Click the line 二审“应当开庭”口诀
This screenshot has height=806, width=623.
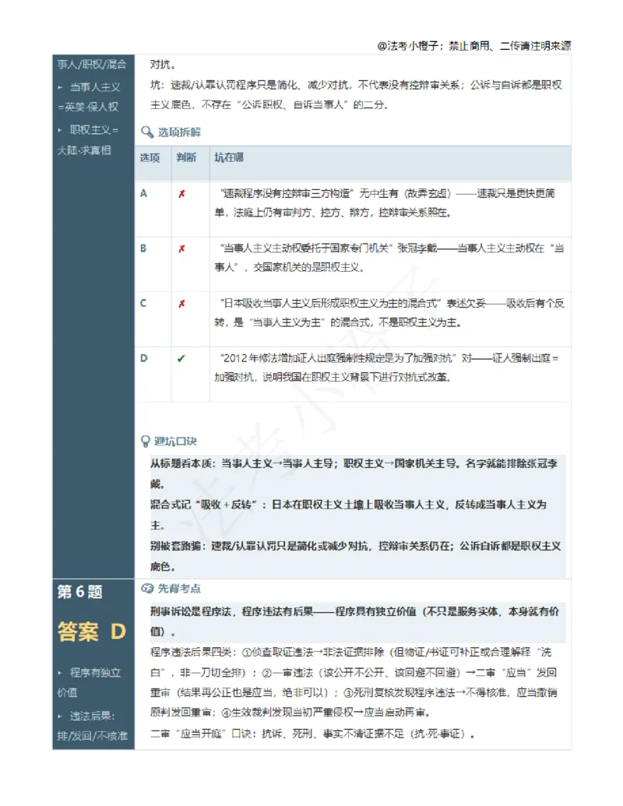[x=312, y=734]
